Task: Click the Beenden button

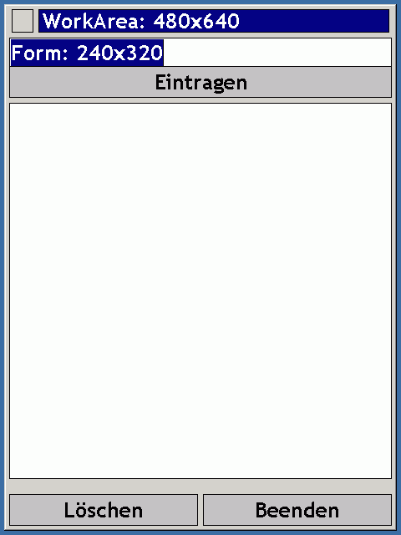Action: coord(297,510)
